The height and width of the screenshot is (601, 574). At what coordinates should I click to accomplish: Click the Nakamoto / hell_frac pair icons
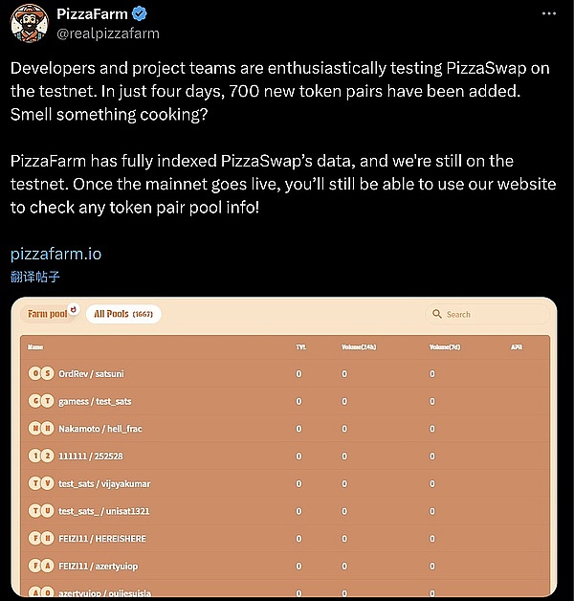click(x=41, y=428)
